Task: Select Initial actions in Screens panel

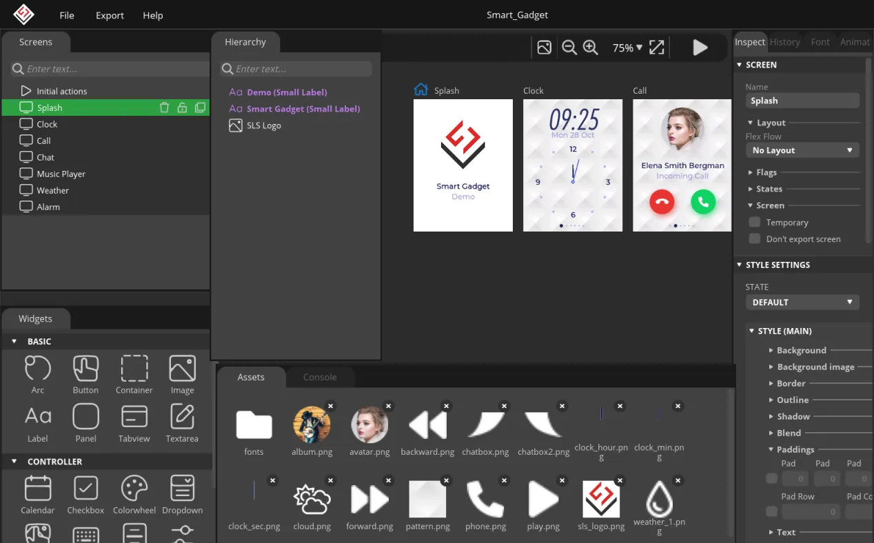Action: pos(105,91)
